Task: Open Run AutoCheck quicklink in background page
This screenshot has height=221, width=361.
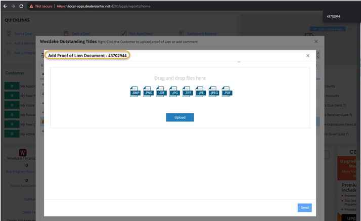Action: click(141, 33)
